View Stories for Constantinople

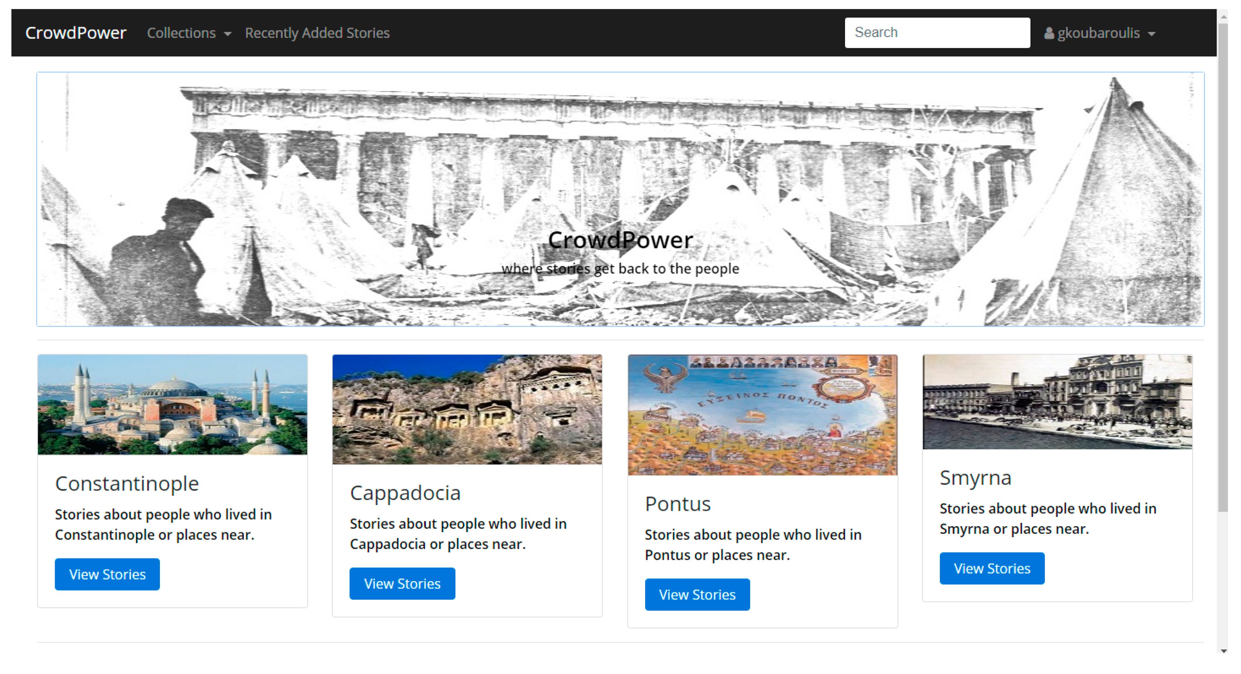(107, 574)
